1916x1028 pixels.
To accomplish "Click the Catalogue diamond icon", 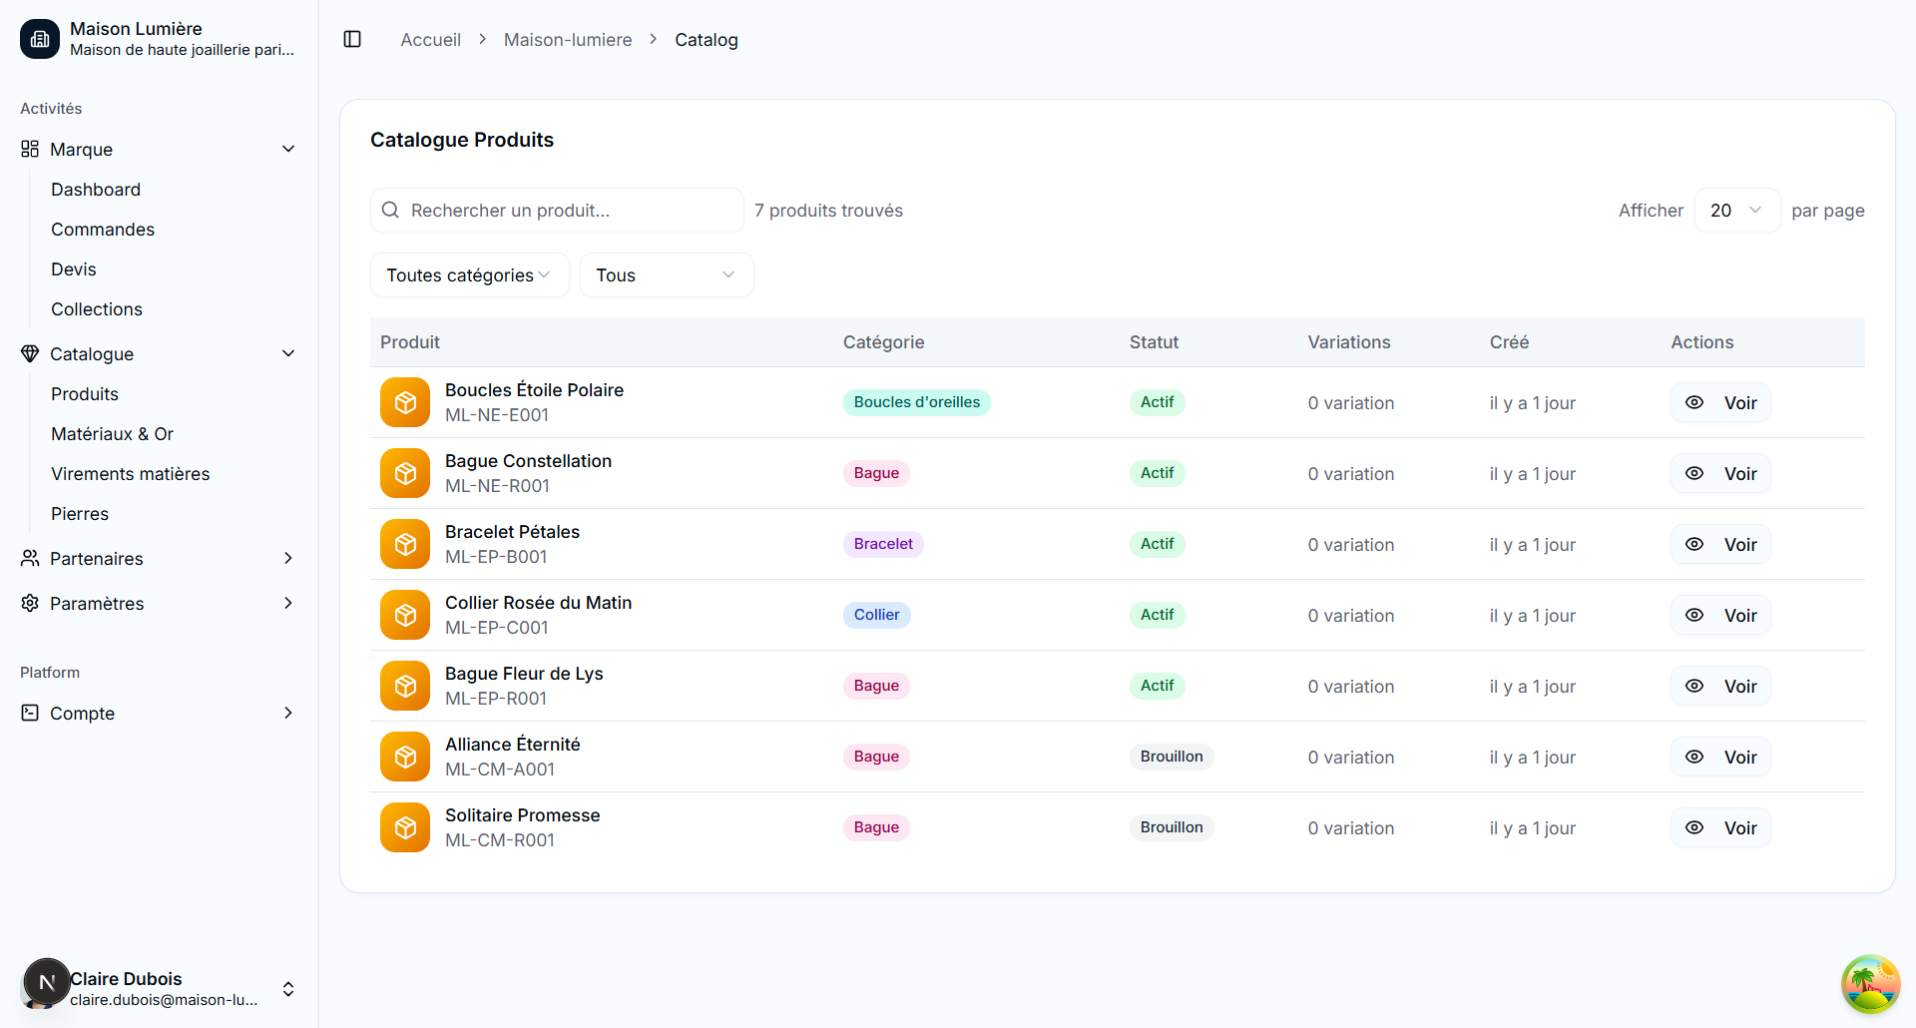I will [x=30, y=354].
